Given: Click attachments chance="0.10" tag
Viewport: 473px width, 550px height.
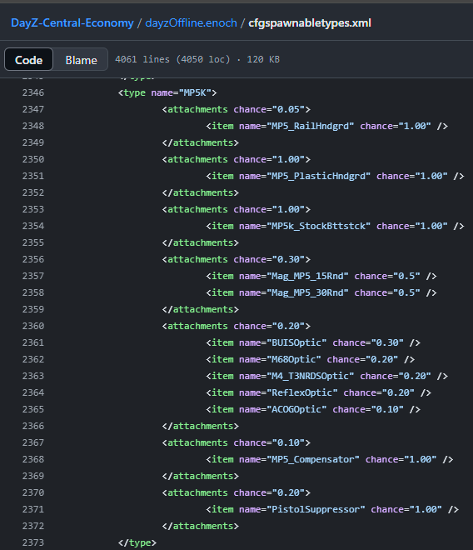Looking at the screenshot, I should (236, 442).
